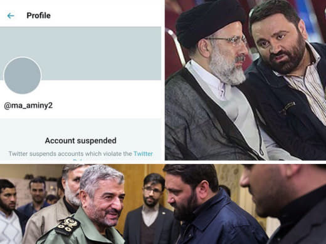Screen dimensions: 326x244
Task: Select the @ma_aminy2 username handle
Action: tap(28, 106)
